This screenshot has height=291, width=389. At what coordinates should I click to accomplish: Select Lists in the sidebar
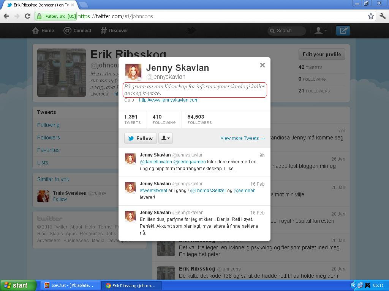(43, 163)
